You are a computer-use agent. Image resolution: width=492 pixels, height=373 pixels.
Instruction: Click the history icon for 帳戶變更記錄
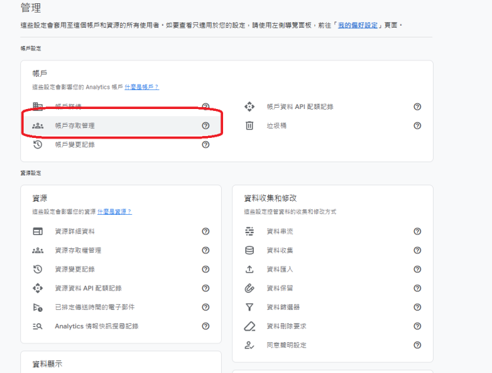point(37,144)
